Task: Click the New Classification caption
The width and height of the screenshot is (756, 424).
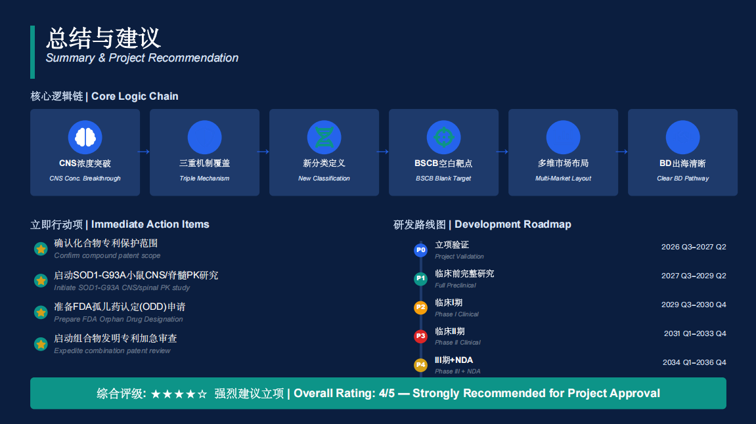Action: pos(324,179)
